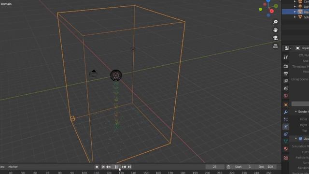309x174 pixels.
Task: Open the Tool properties tab
Action: tap(286, 57)
